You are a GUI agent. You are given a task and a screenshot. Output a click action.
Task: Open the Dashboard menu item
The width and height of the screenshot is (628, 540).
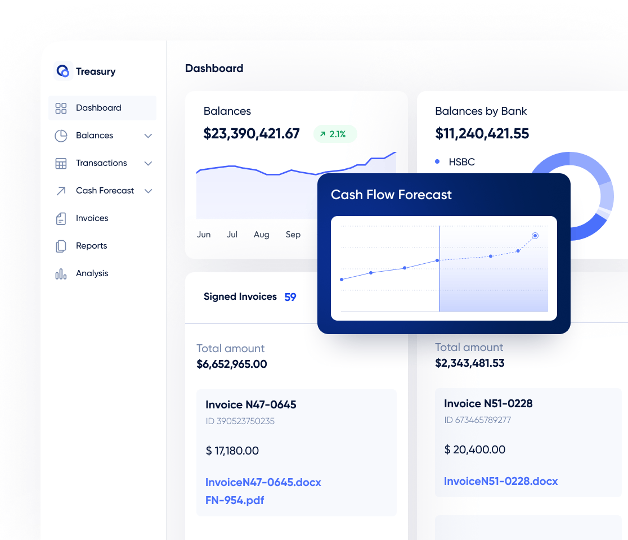(x=102, y=107)
